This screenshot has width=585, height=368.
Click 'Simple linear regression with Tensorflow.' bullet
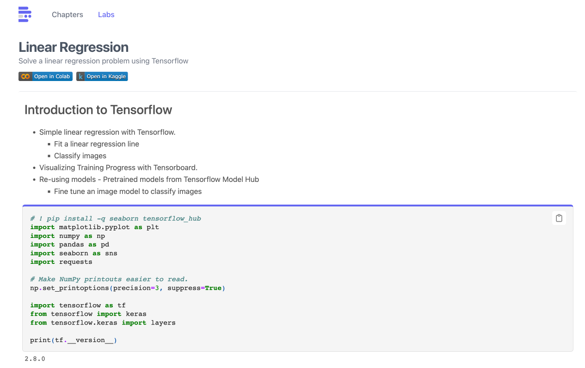point(107,132)
